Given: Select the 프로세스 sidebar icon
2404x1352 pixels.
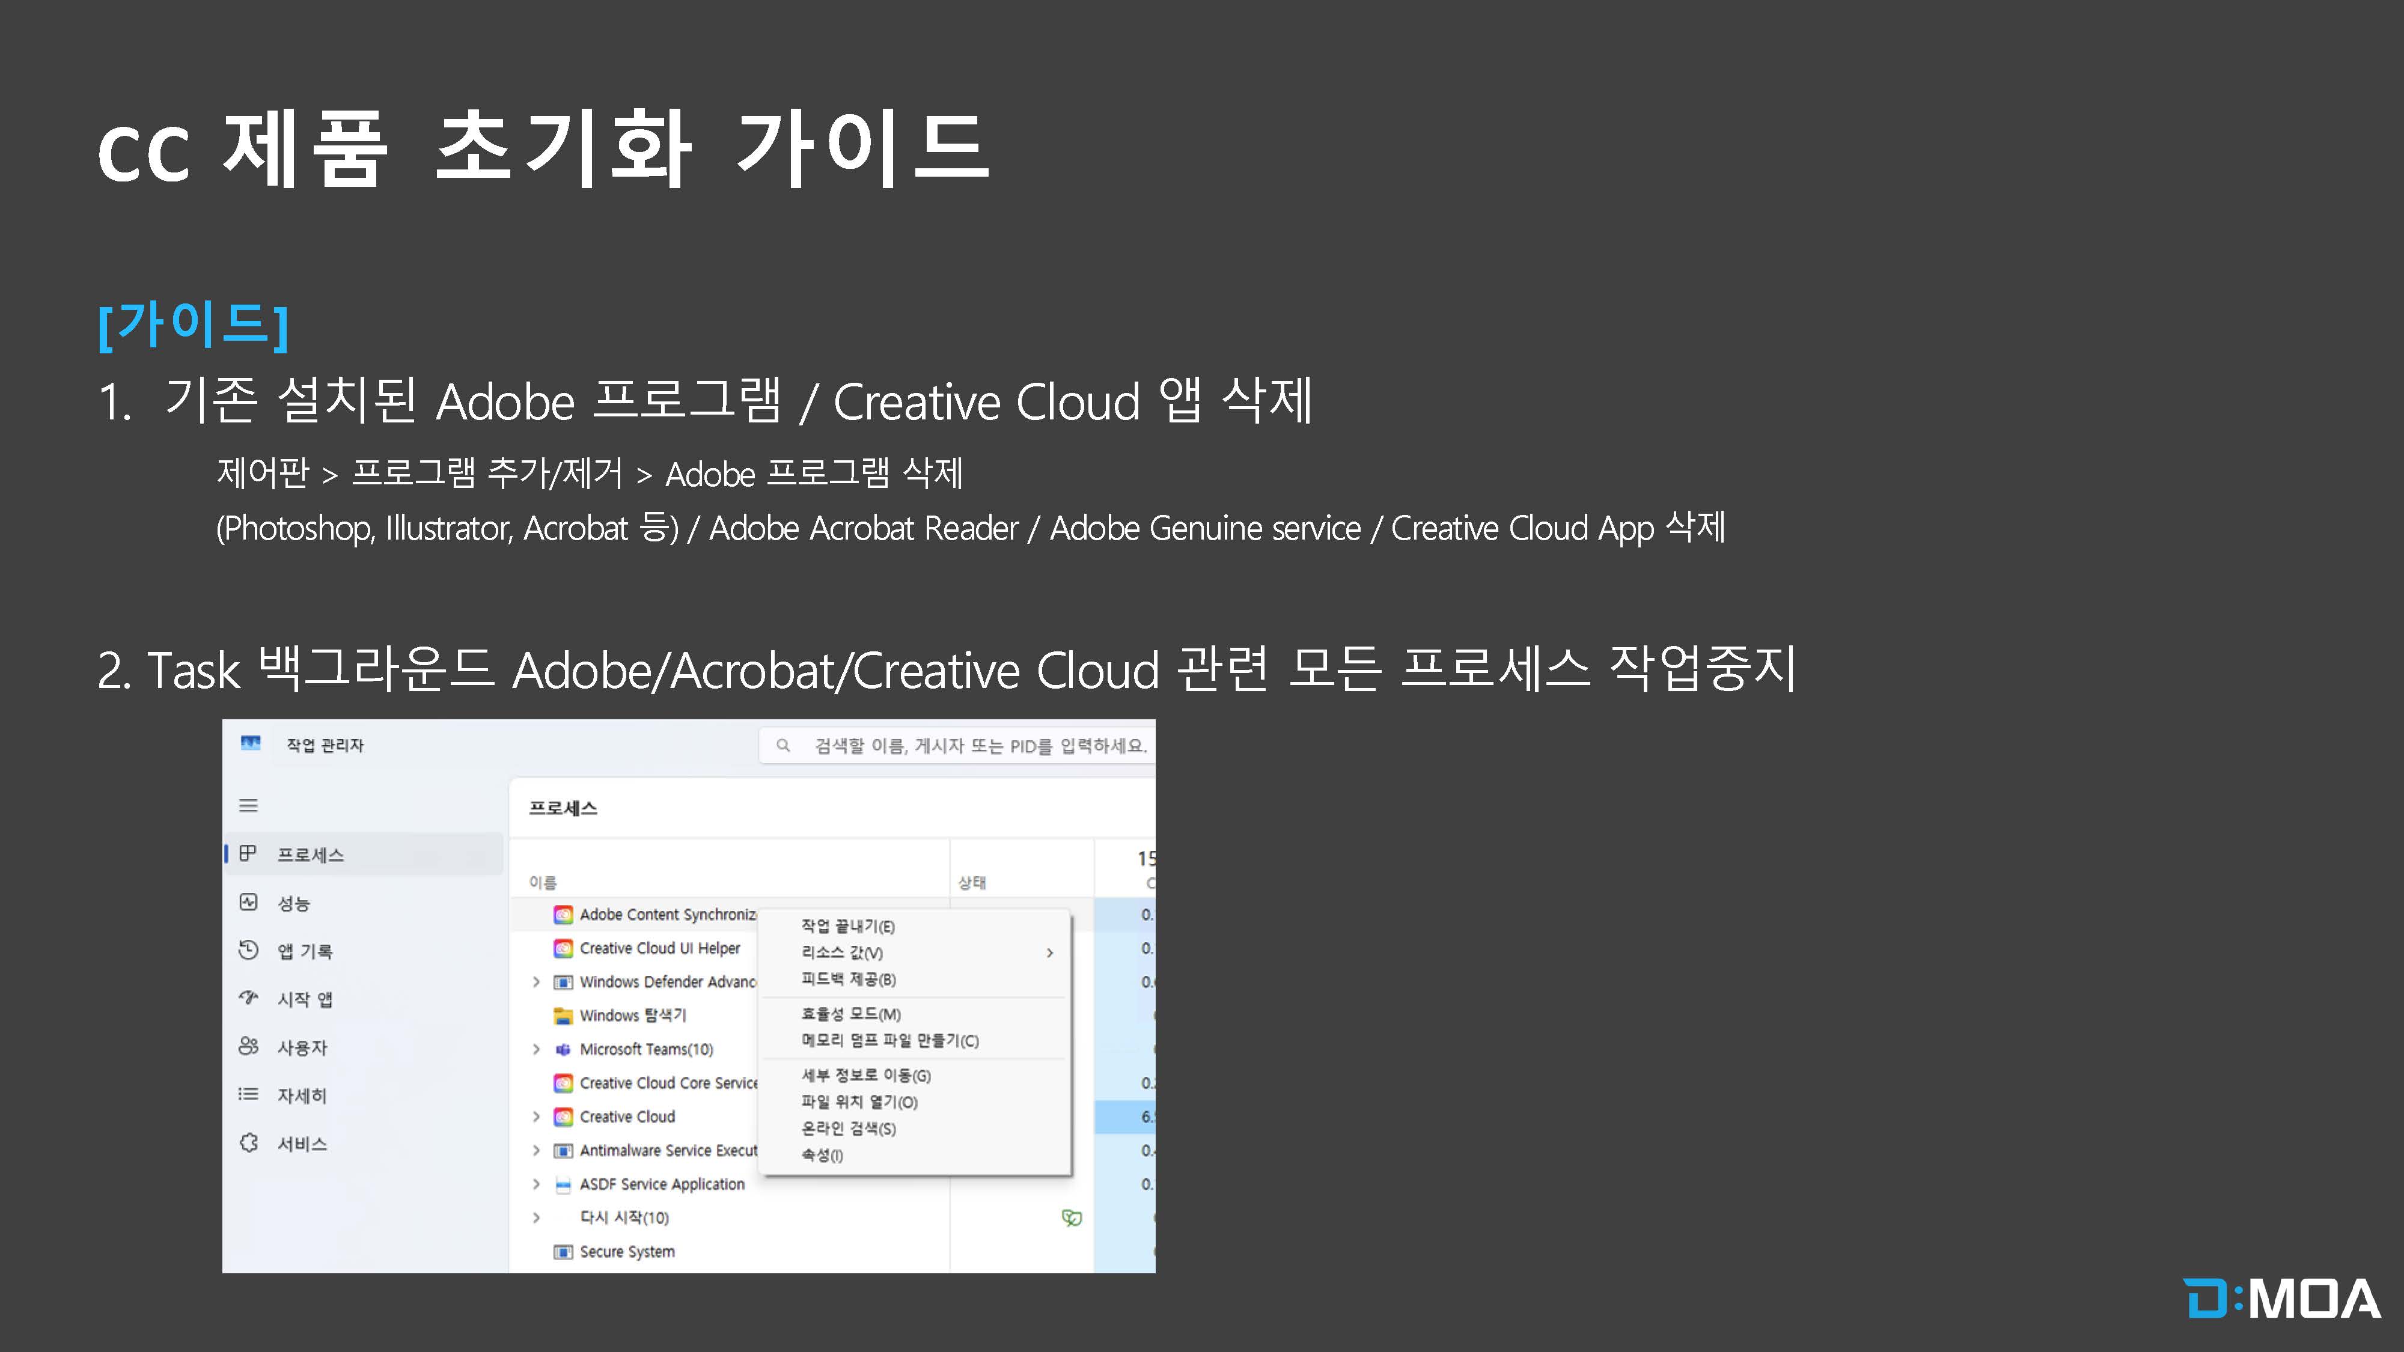Looking at the screenshot, I should [248, 853].
